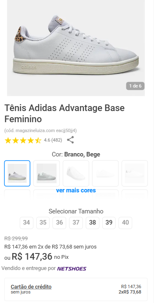This screenshot has height=303, width=154.
Task: Open the main shoe product image
Action: click(76, 48)
